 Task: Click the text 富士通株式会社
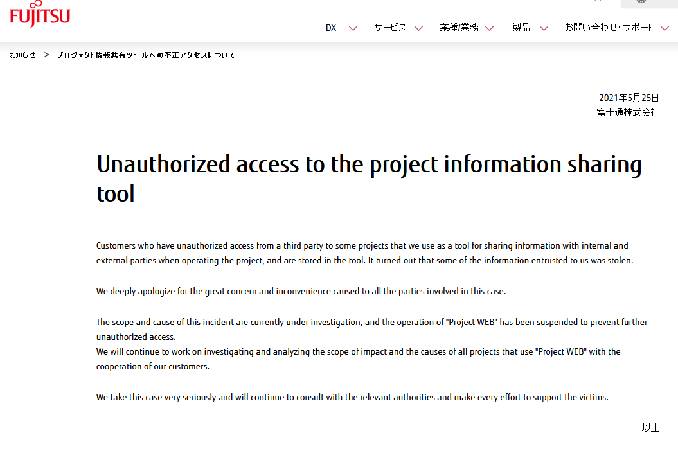click(628, 112)
